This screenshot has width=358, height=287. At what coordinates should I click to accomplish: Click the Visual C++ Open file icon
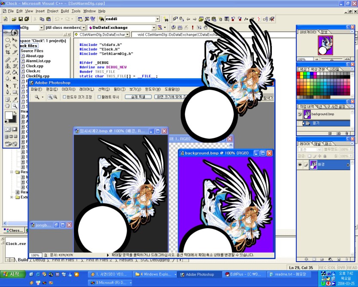pos(14,19)
